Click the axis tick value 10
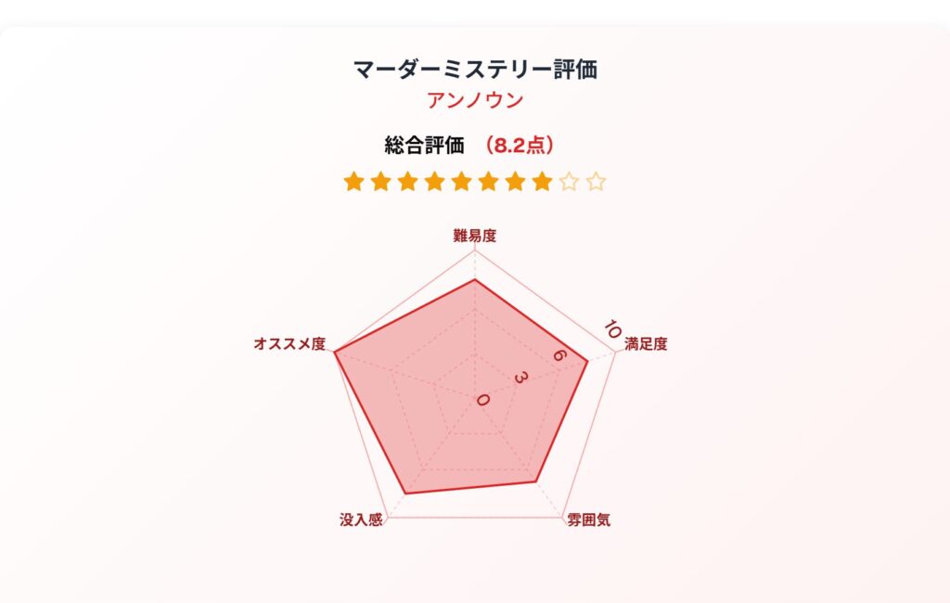 [x=612, y=329]
